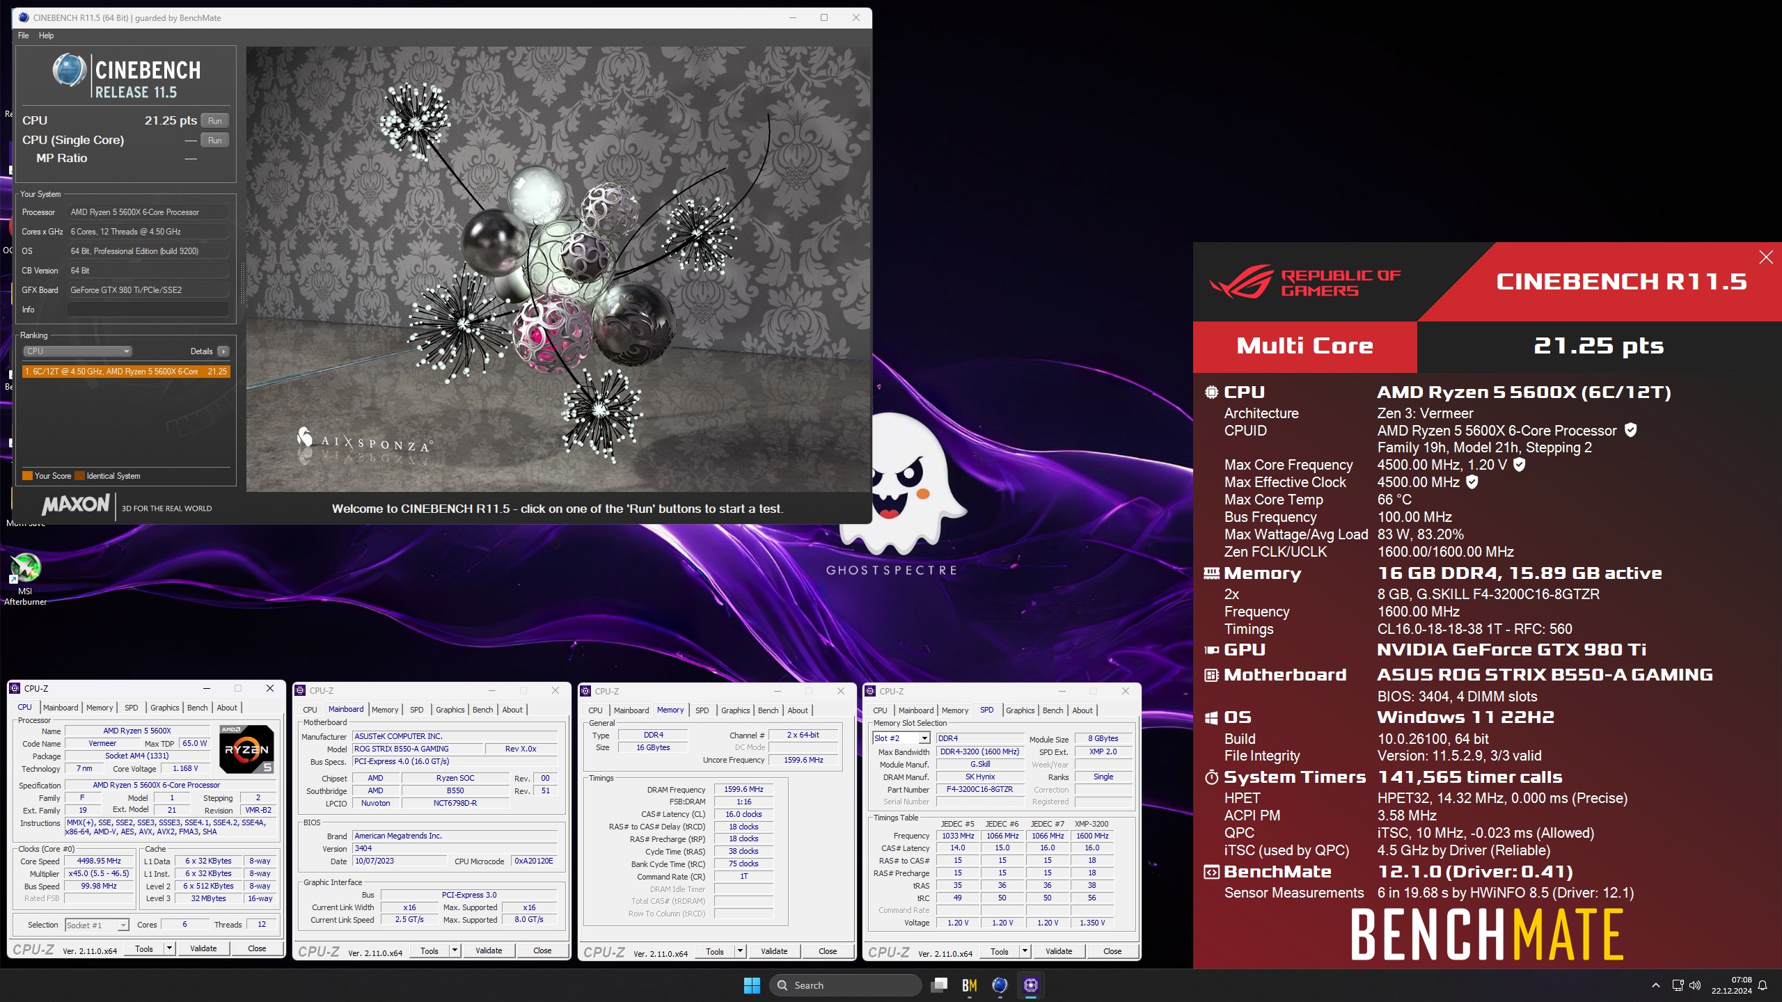Select Memory tab in CPU-Z SPD window
This screenshot has height=1002, width=1782.
point(955,710)
